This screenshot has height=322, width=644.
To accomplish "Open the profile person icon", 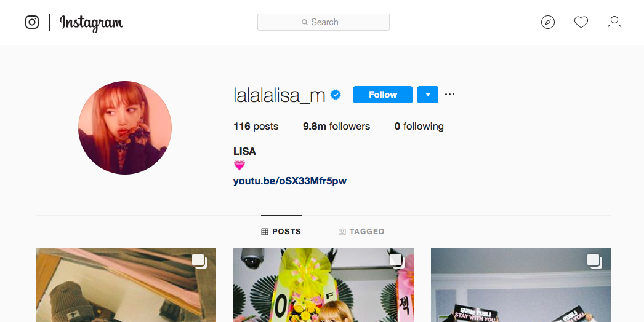I will [614, 22].
